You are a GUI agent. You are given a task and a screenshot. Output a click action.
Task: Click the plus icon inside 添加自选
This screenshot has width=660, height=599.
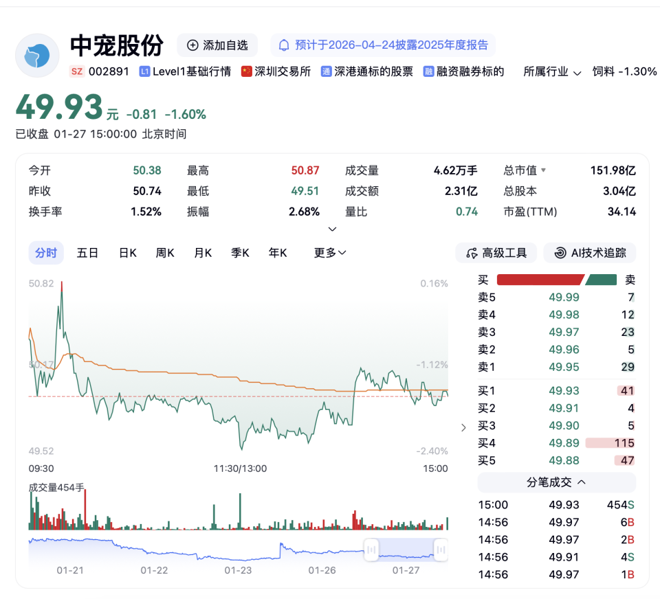[x=192, y=45]
